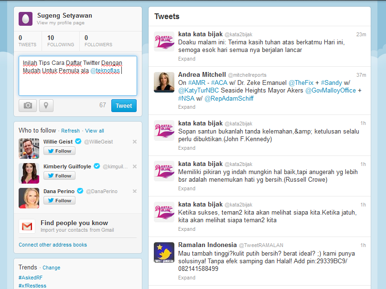Image resolution: width=386 pixels, height=289 pixels.
Task: Open the #ACA hashtag
Action: [x=219, y=83]
